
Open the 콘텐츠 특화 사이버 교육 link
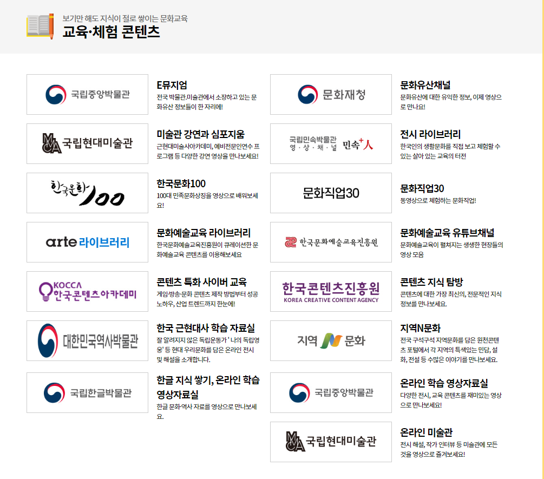coord(201,282)
